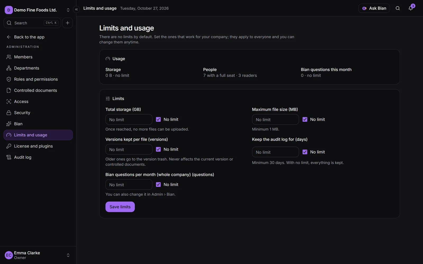Click the Bian sparkle icon in sidebar
The image size is (423, 264).
point(9,124)
